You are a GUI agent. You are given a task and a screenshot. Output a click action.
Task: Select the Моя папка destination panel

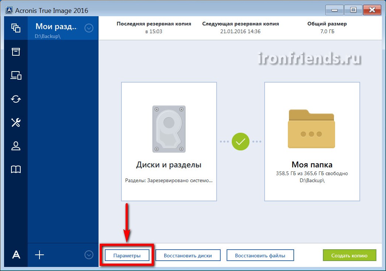pos(312,142)
